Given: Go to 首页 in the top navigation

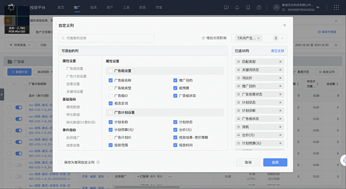Looking at the screenshot, I should [60, 7].
